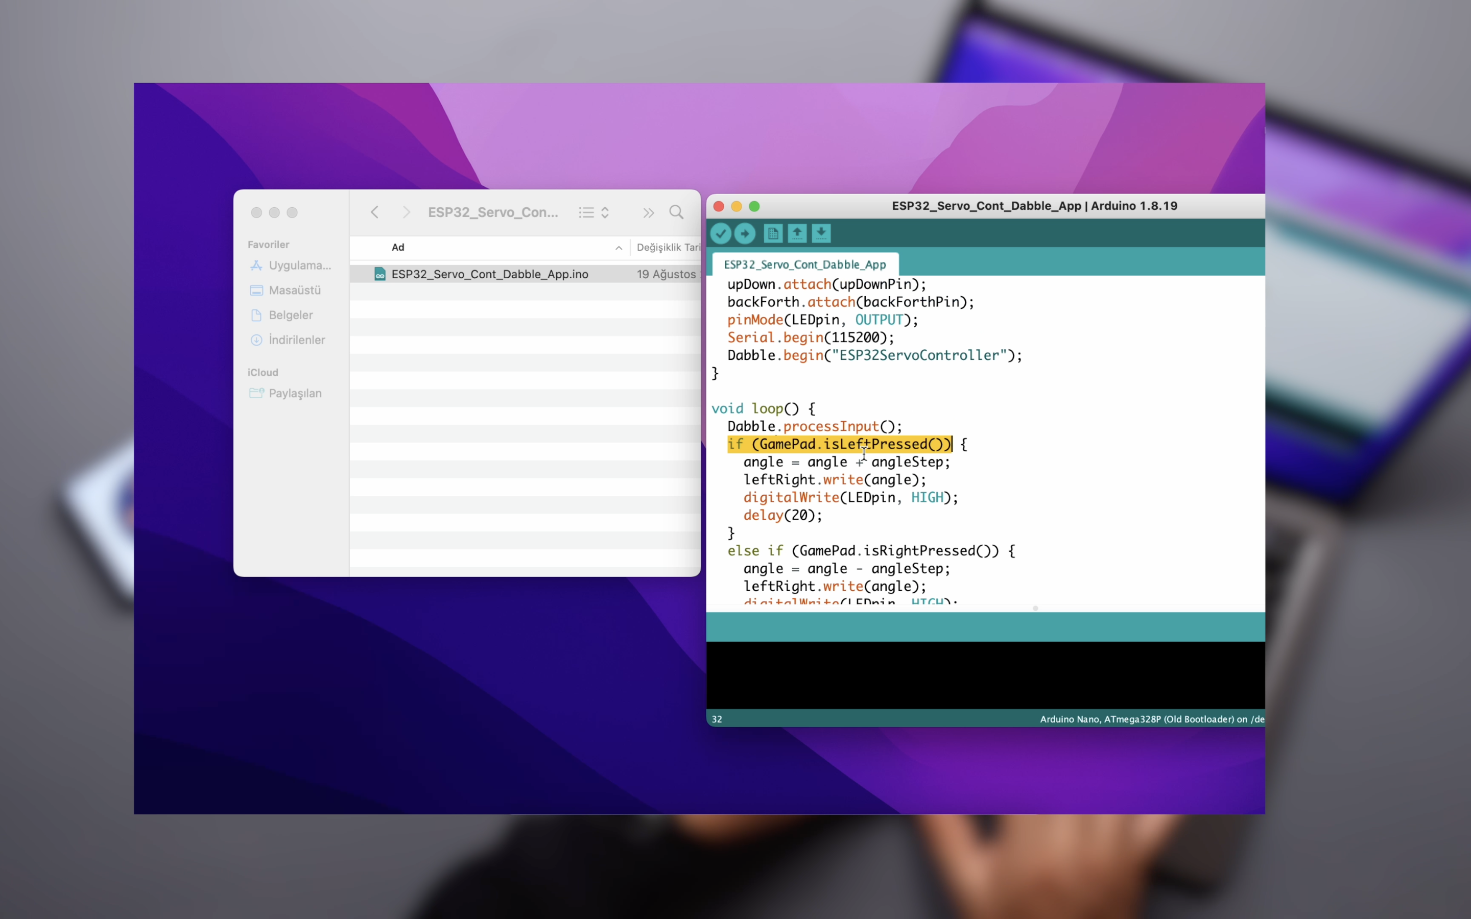Screen dimensions: 1471x919
Task: Sort by Değişiklik Tarihi column header
Action: (668, 248)
